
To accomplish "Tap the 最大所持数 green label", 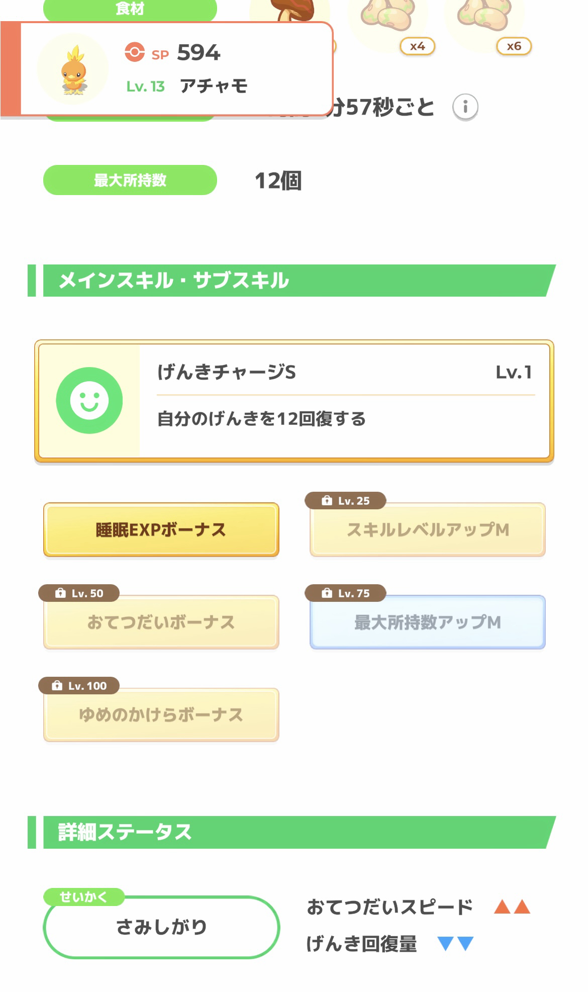I will [130, 180].
